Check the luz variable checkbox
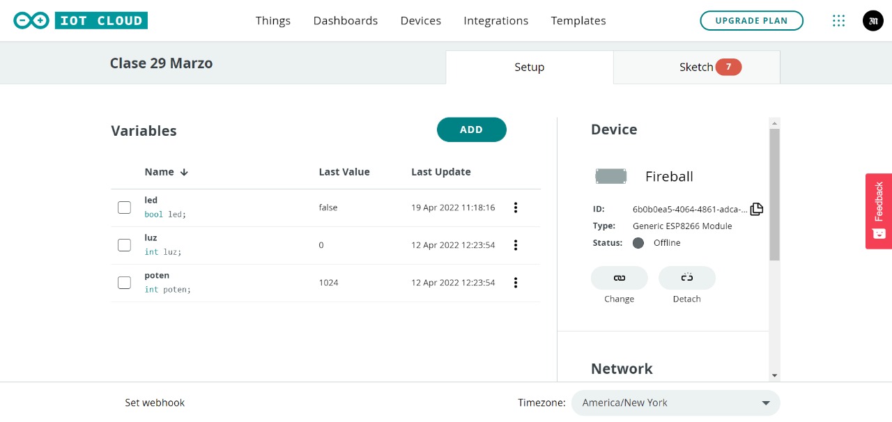Screen dimensions: 892x422 pyautogui.click(x=124, y=245)
